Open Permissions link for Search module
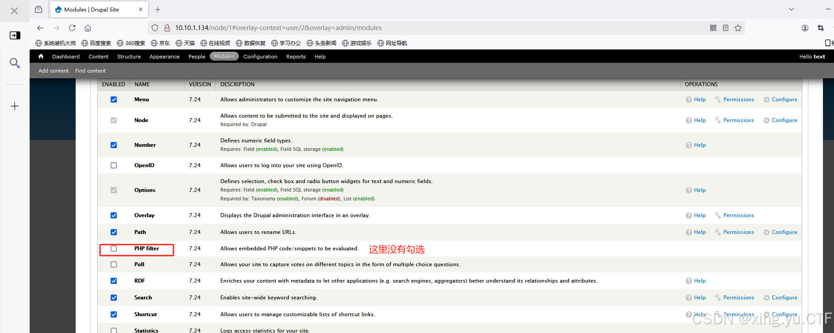 point(738,298)
